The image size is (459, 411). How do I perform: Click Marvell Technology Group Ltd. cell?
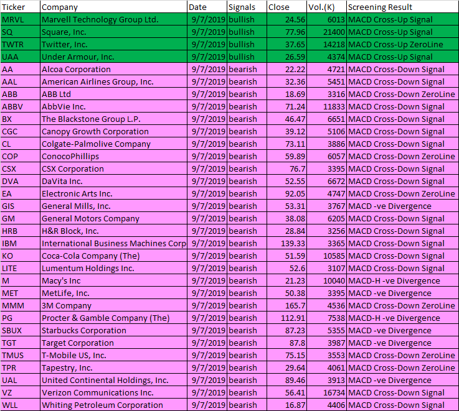(x=113, y=19)
